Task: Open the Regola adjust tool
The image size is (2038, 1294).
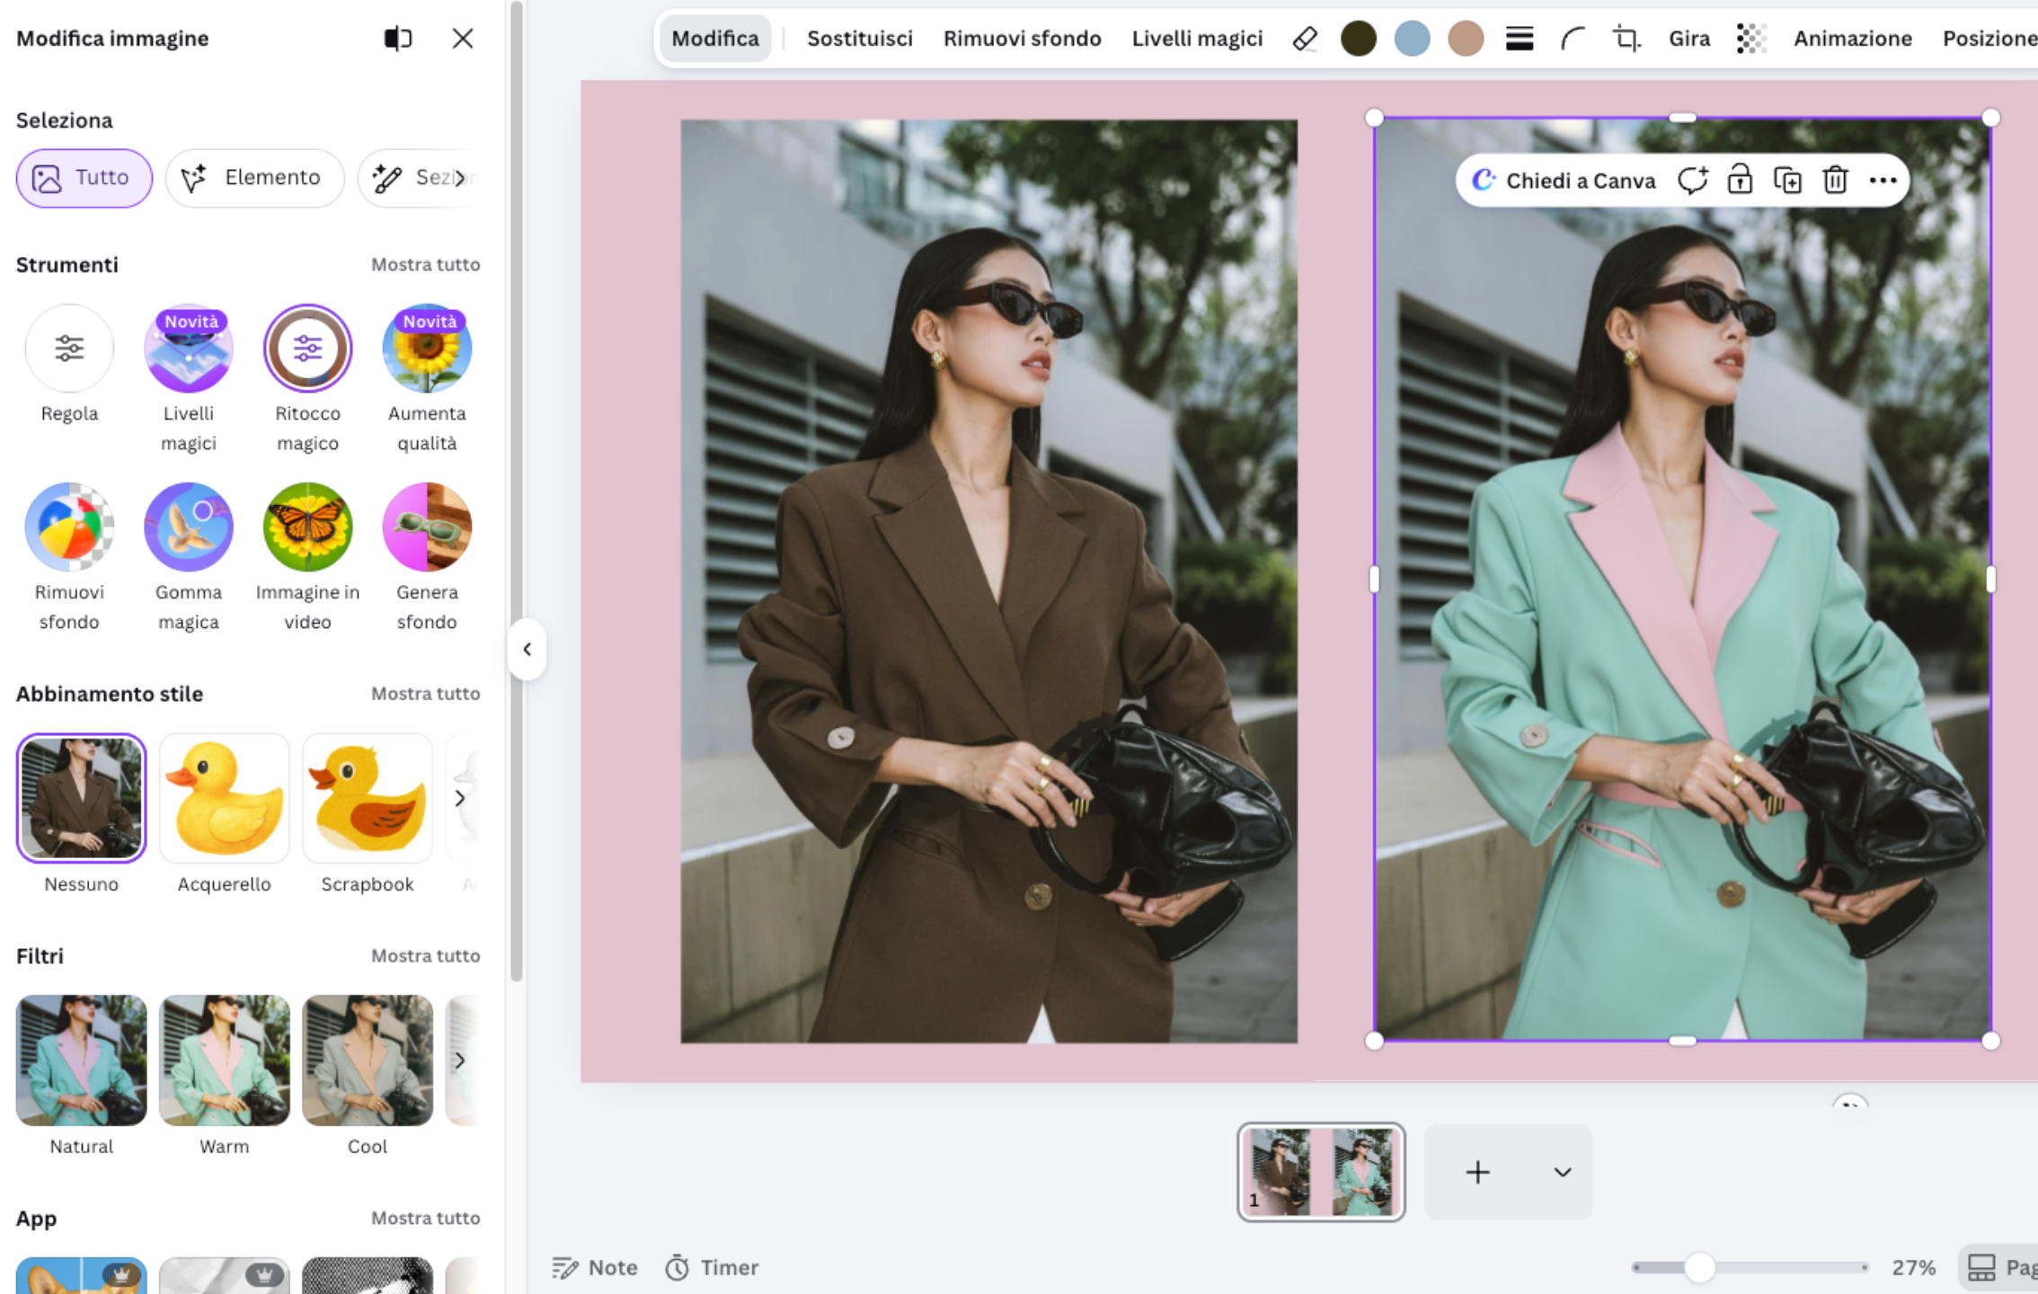Action: click(69, 349)
